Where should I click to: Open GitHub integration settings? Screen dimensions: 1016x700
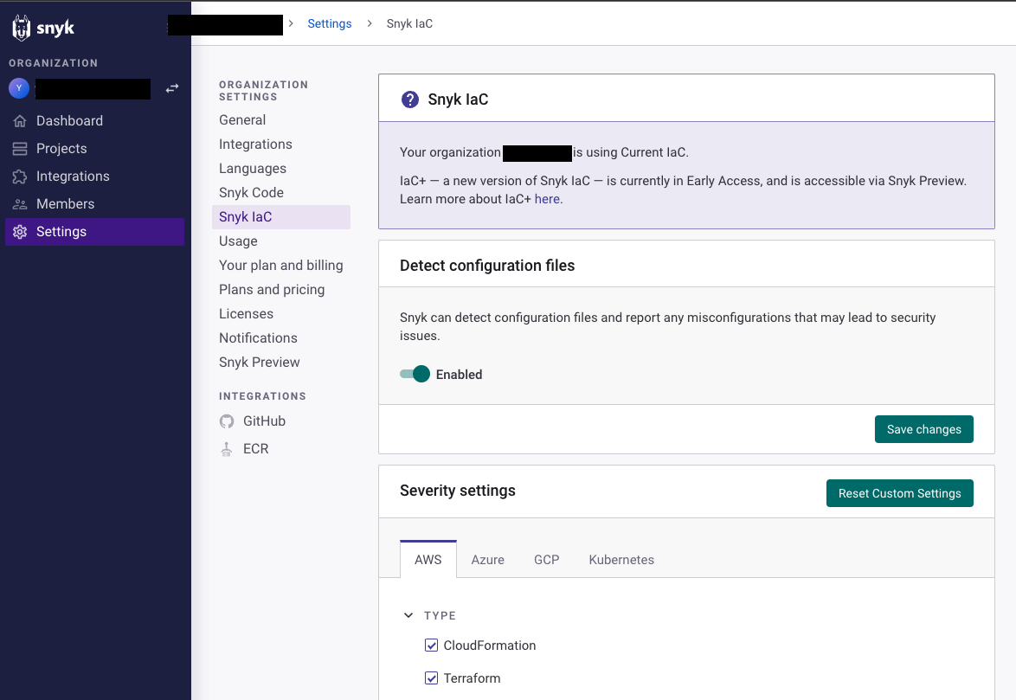click(264, 421)
